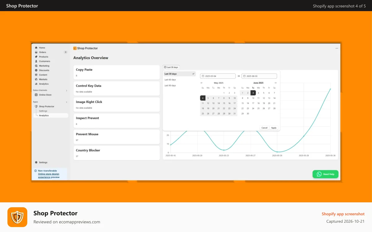Image resolution: width=372 pixels, height=232 pixels.
Task: Pick May 31 in the calendar
Action: click(x=234, y=114)
